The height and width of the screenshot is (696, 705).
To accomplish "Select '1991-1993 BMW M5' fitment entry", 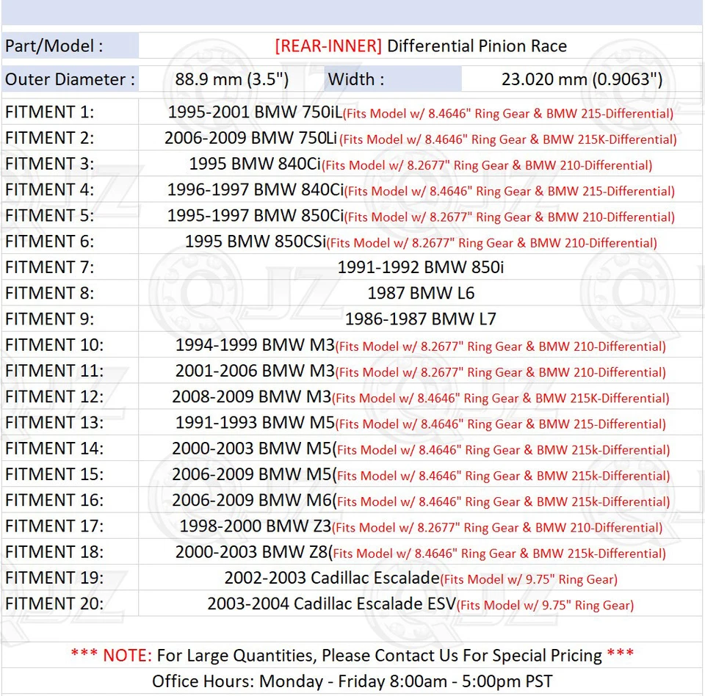I will tap(255, 423).
